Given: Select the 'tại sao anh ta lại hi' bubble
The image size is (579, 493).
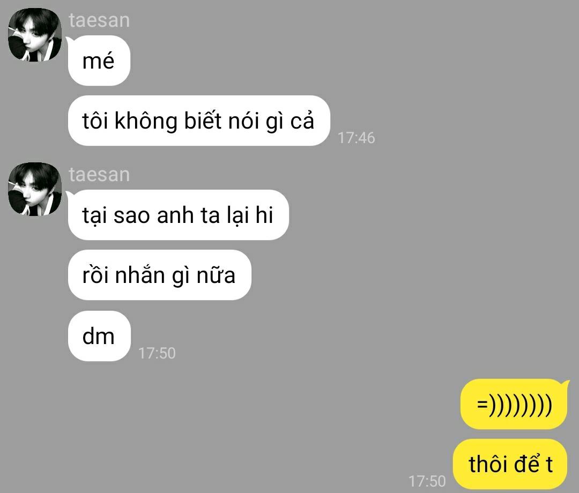Looking at the screenshot, I should (x=178, y=215).
